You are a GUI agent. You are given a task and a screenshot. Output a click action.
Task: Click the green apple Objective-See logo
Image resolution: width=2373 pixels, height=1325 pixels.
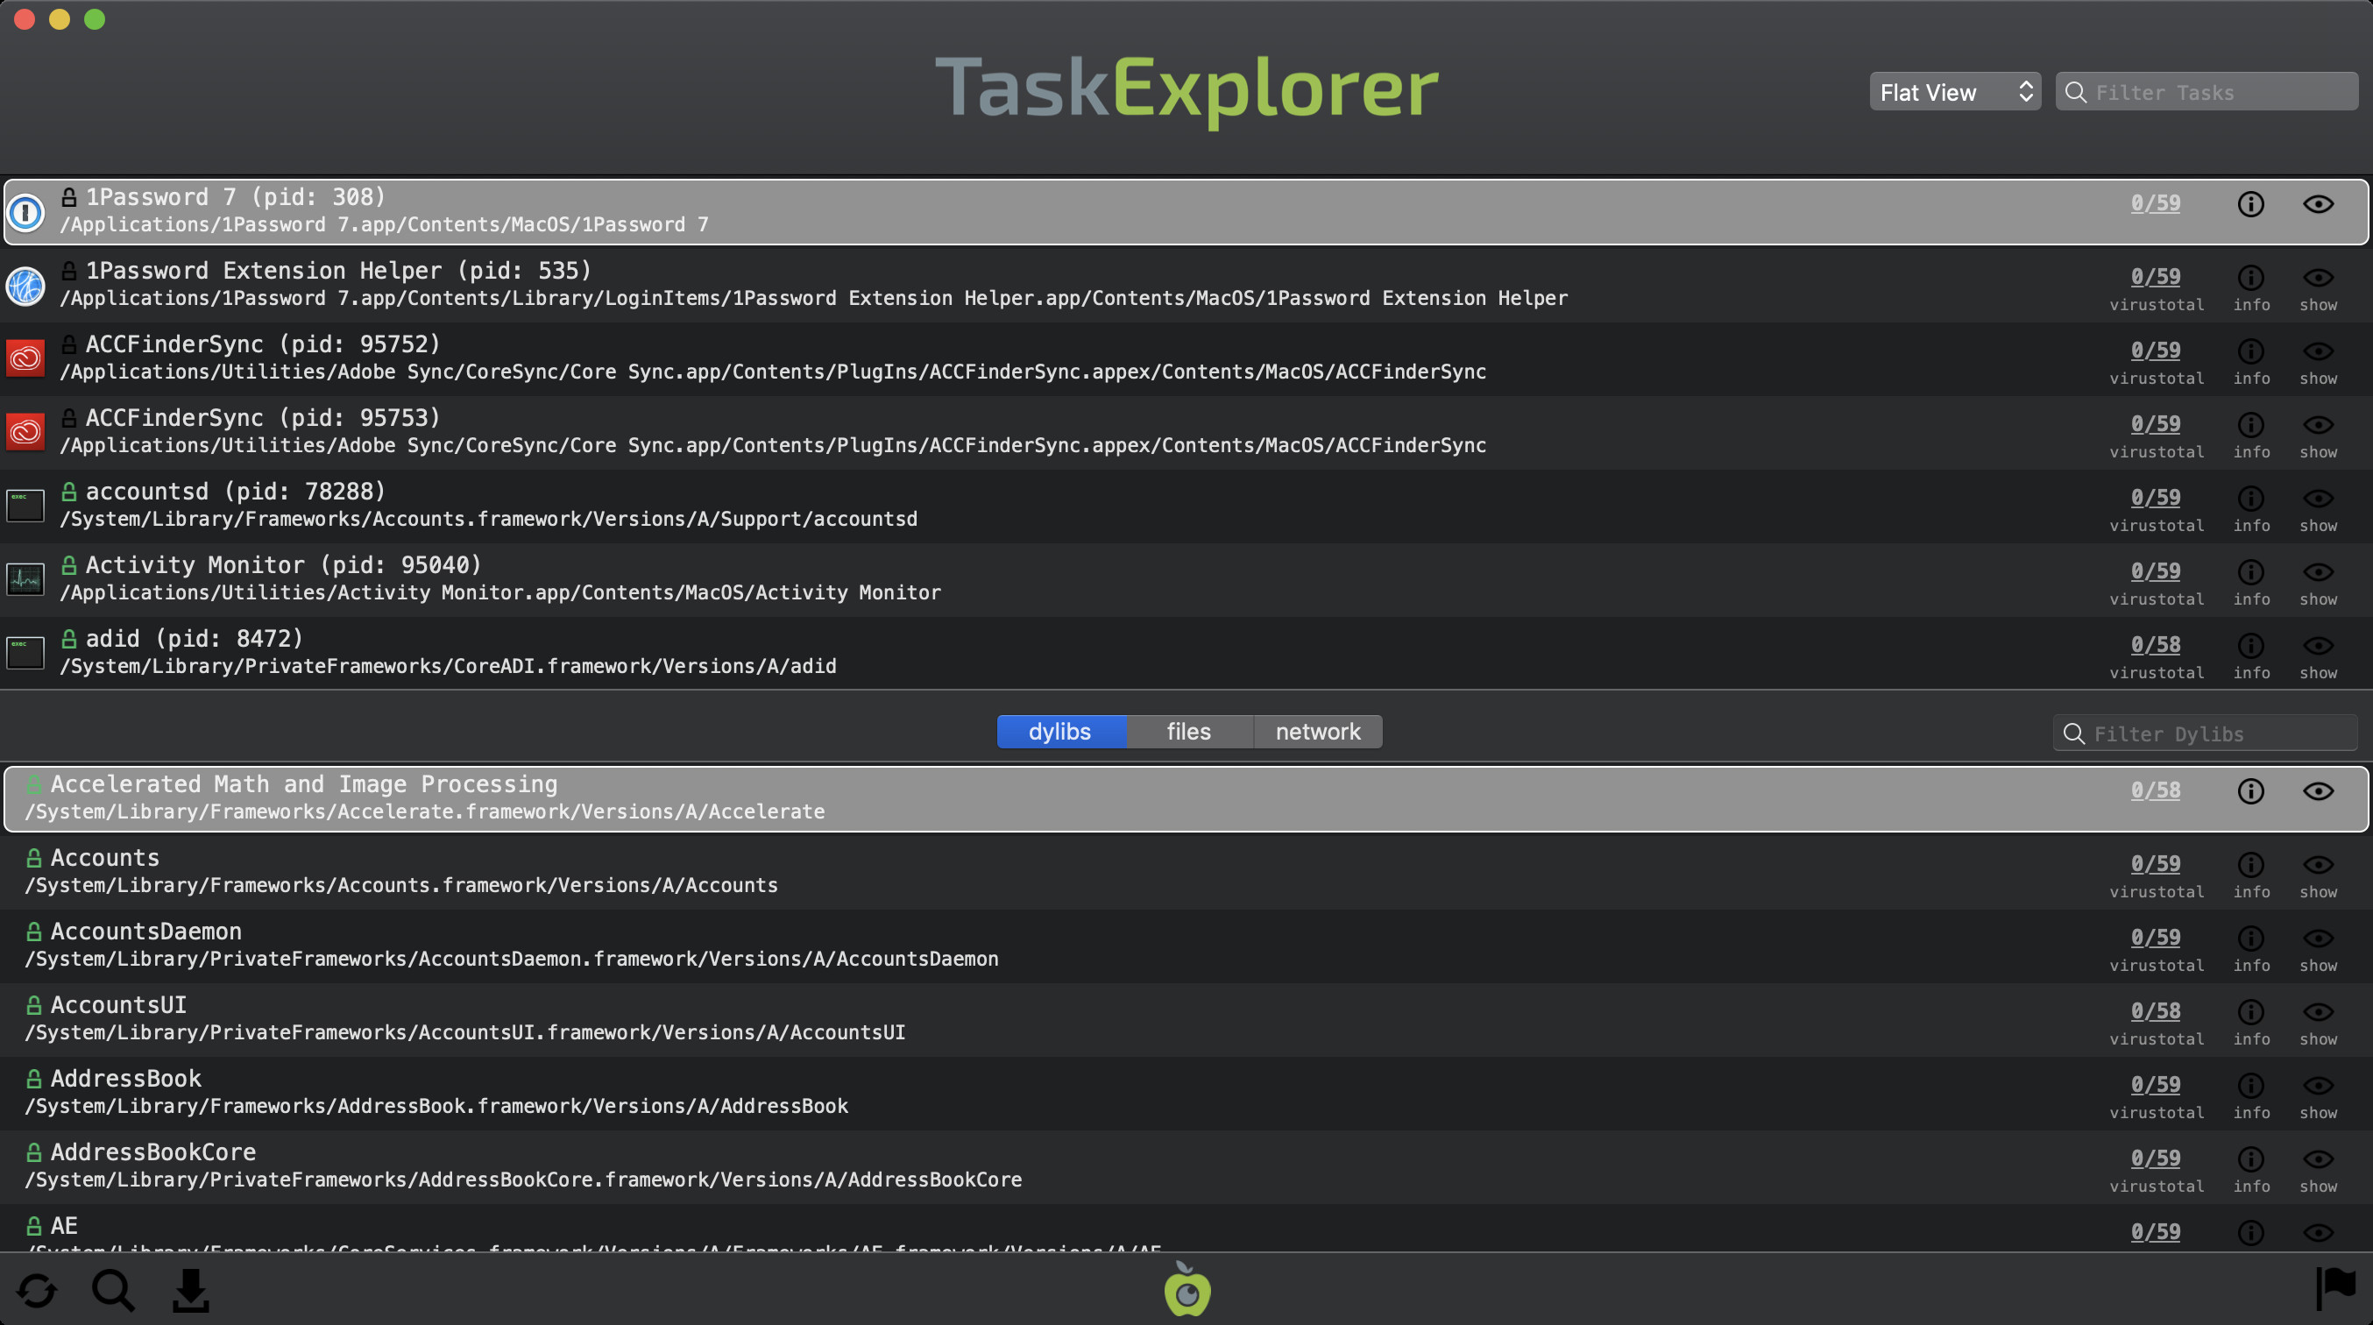[1186, 1289]
